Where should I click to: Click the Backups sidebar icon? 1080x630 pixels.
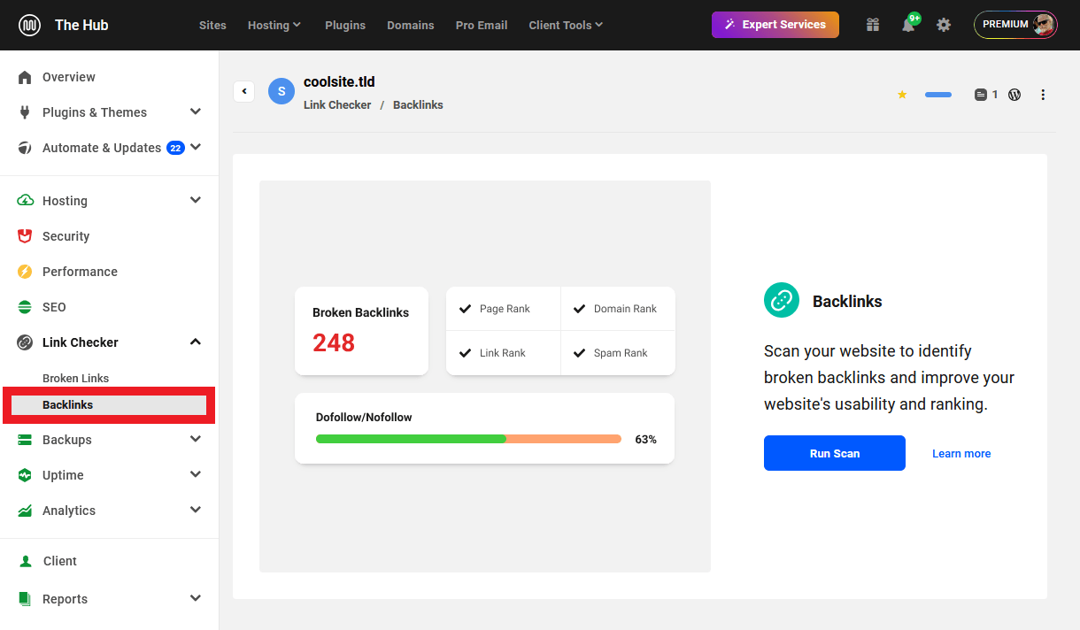[x=25, y=440]
